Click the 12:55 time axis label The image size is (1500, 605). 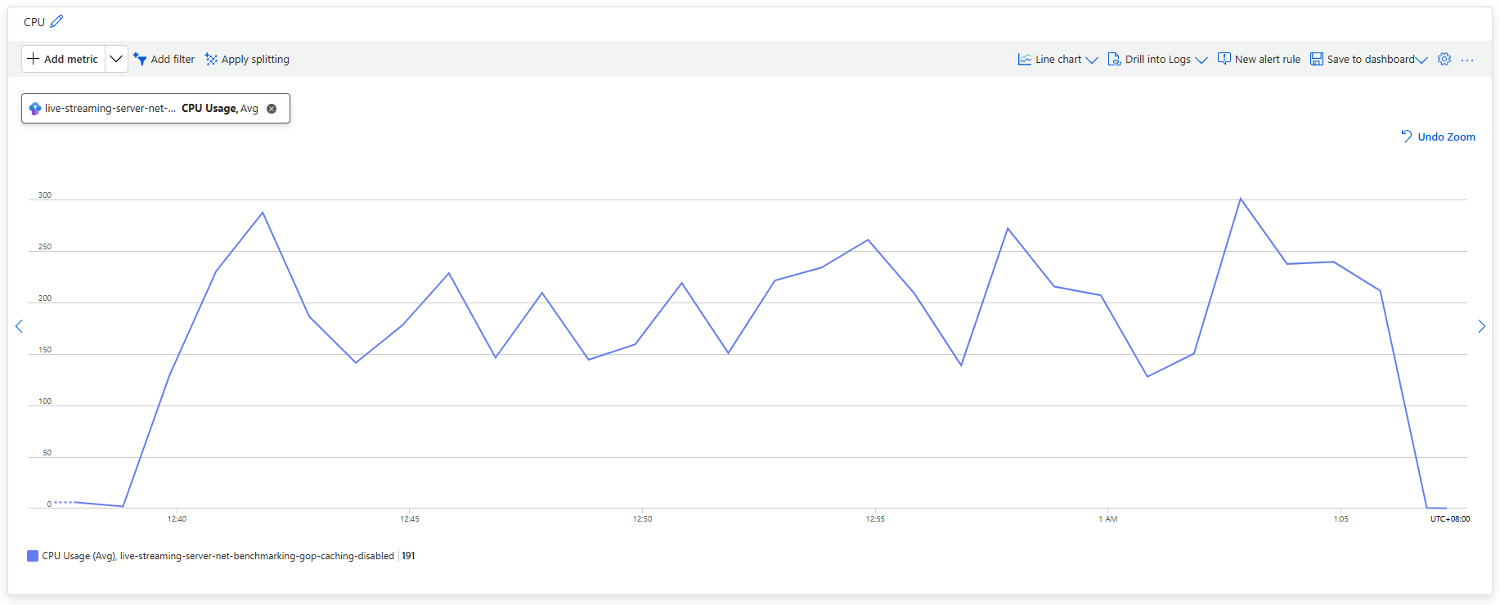(x=875, y=519)
